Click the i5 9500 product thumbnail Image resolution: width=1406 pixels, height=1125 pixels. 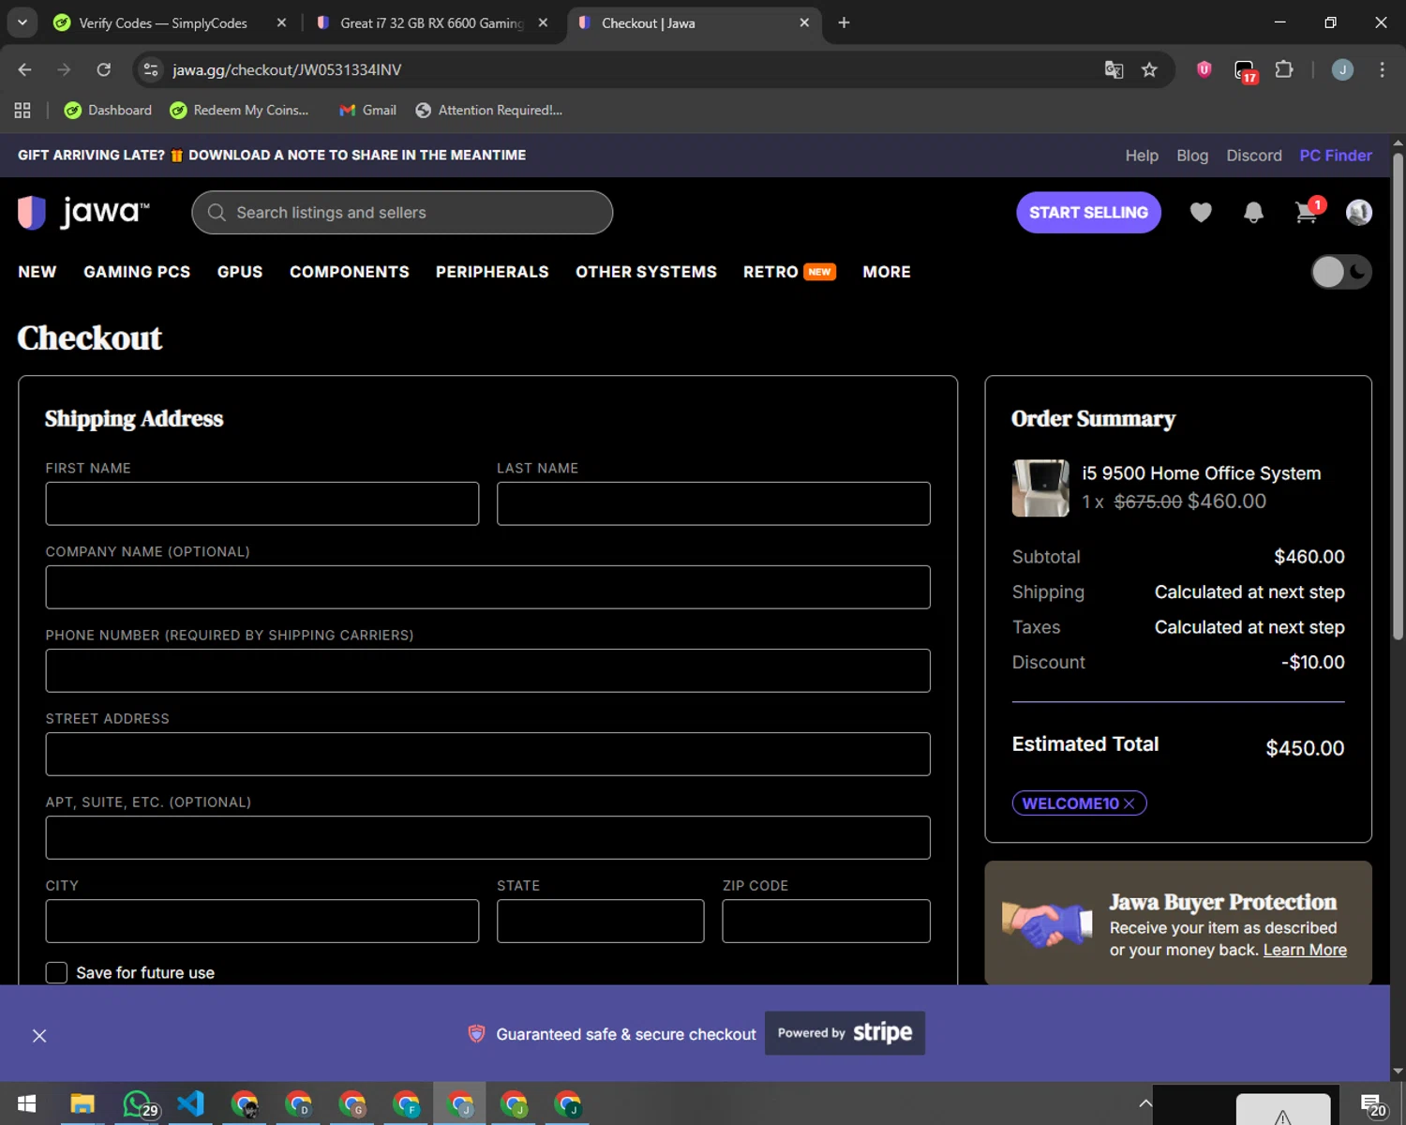[x=1040, y=487]
